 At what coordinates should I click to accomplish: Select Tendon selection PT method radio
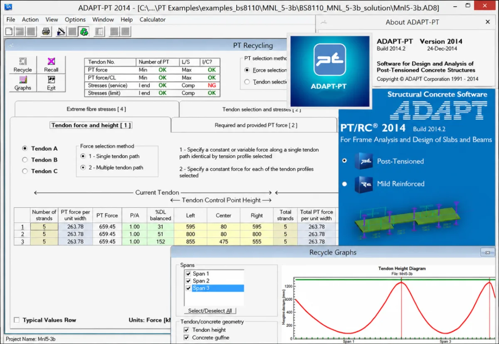tap(247, 82)
